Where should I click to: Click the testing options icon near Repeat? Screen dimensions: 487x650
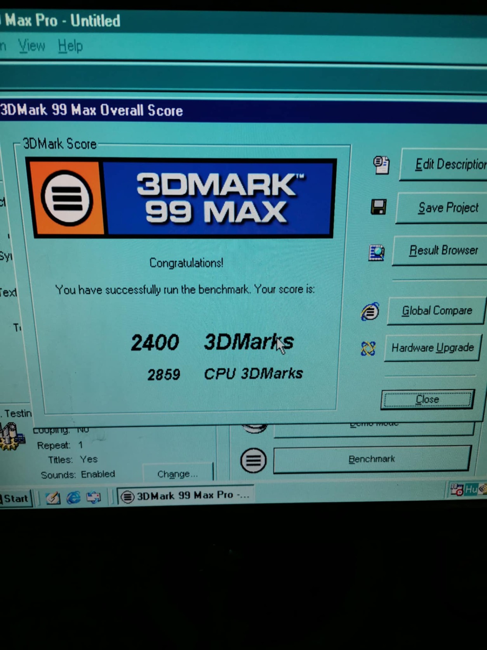(12, 437)
